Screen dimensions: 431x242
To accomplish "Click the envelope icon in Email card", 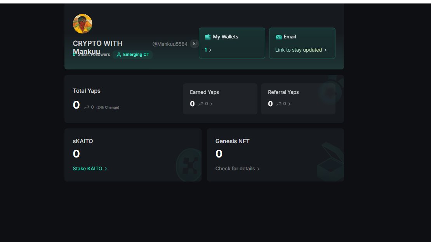I will [278, 37].
